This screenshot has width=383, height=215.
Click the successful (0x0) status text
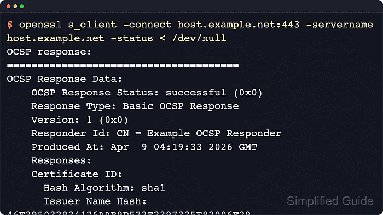pyautogui.click(x=214, y=93)
